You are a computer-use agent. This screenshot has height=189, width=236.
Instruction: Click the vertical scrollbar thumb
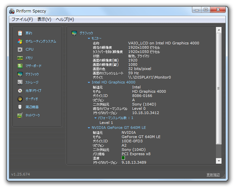point(219,88)
